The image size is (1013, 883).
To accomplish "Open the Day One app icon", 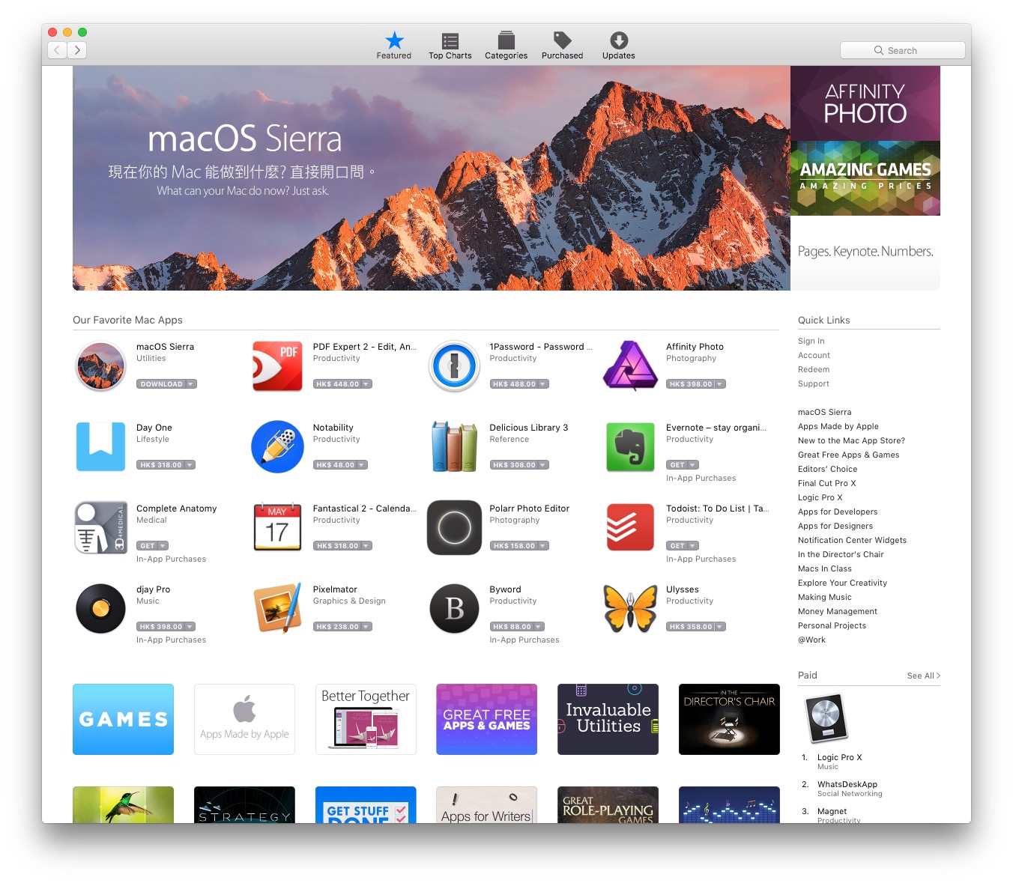I will 100,447.
